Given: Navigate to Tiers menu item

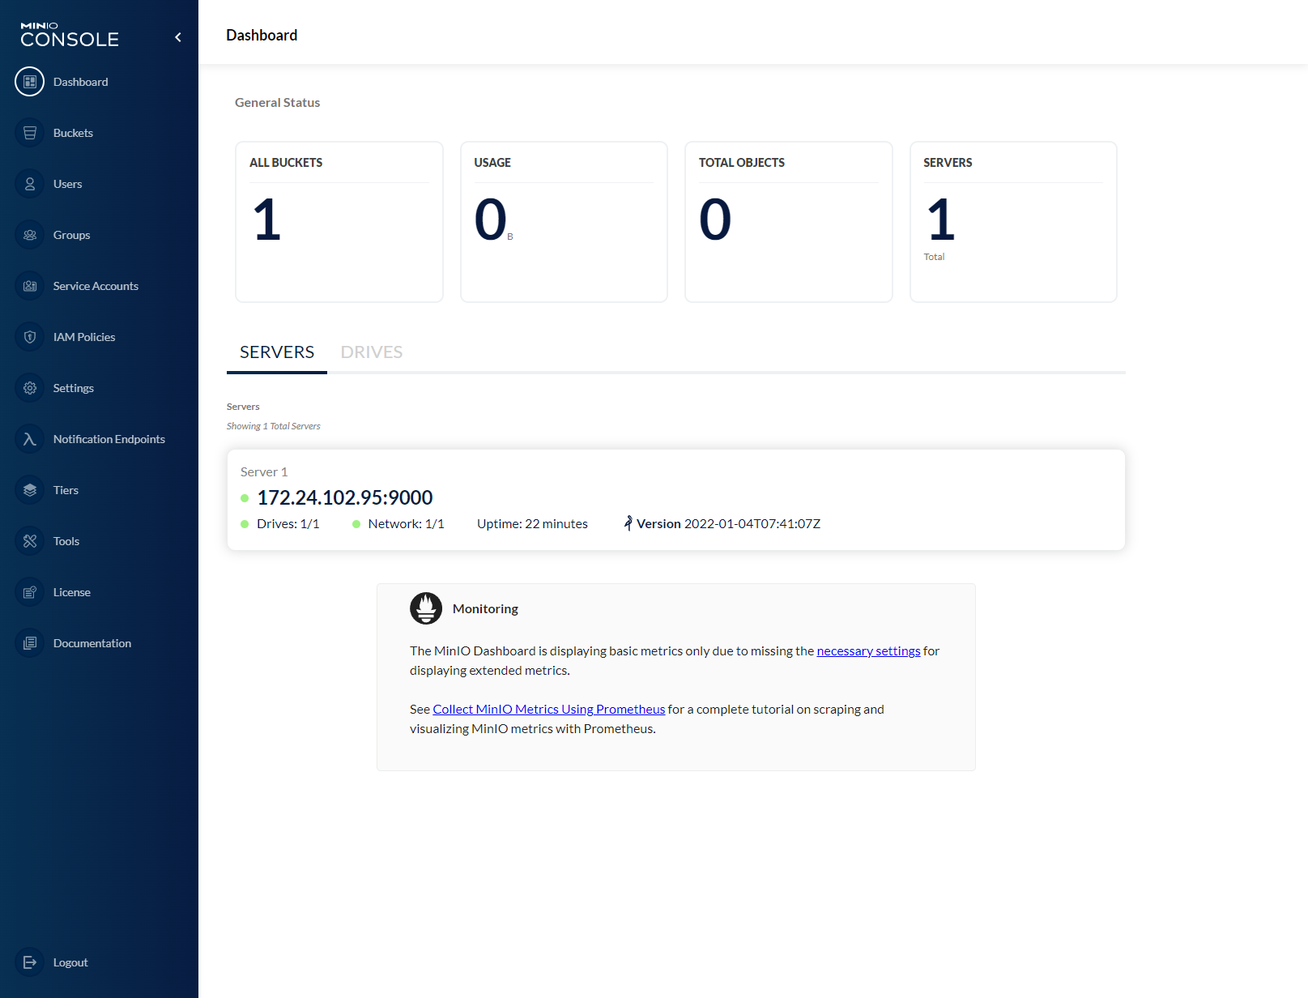Looking at the screenshot, I should pos(66,490).
